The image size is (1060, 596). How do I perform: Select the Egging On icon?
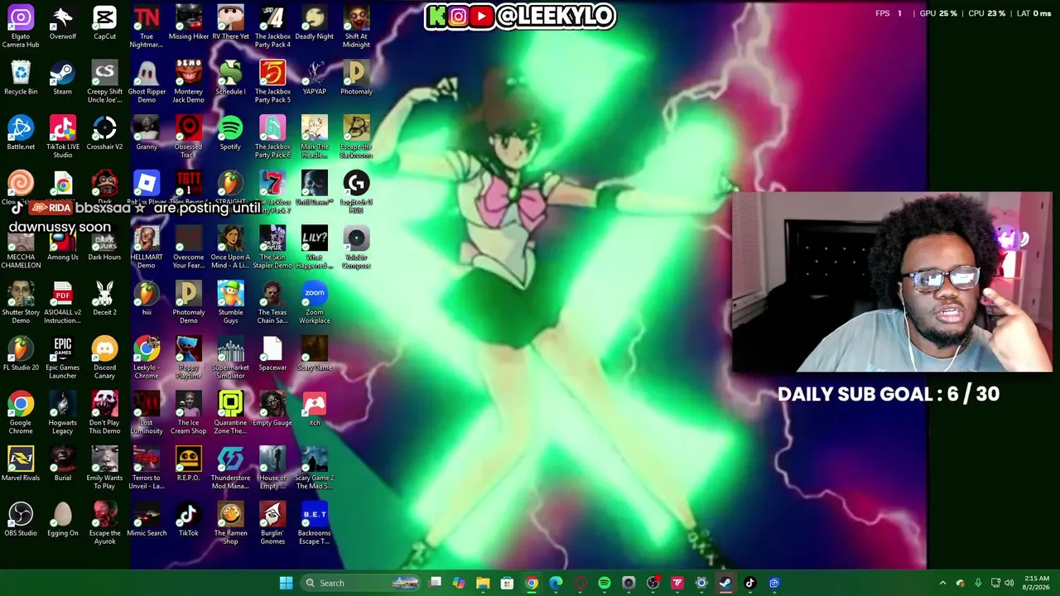tap(63, 520)
